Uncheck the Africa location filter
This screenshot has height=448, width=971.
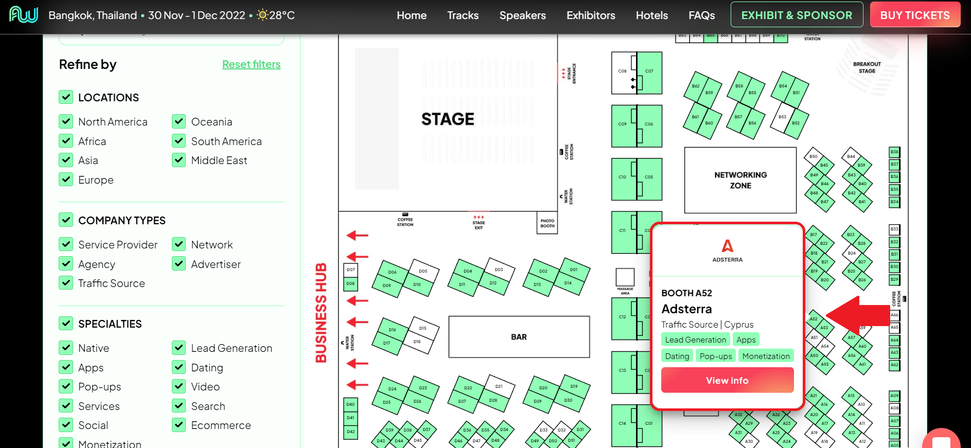[x=66, y=141]
